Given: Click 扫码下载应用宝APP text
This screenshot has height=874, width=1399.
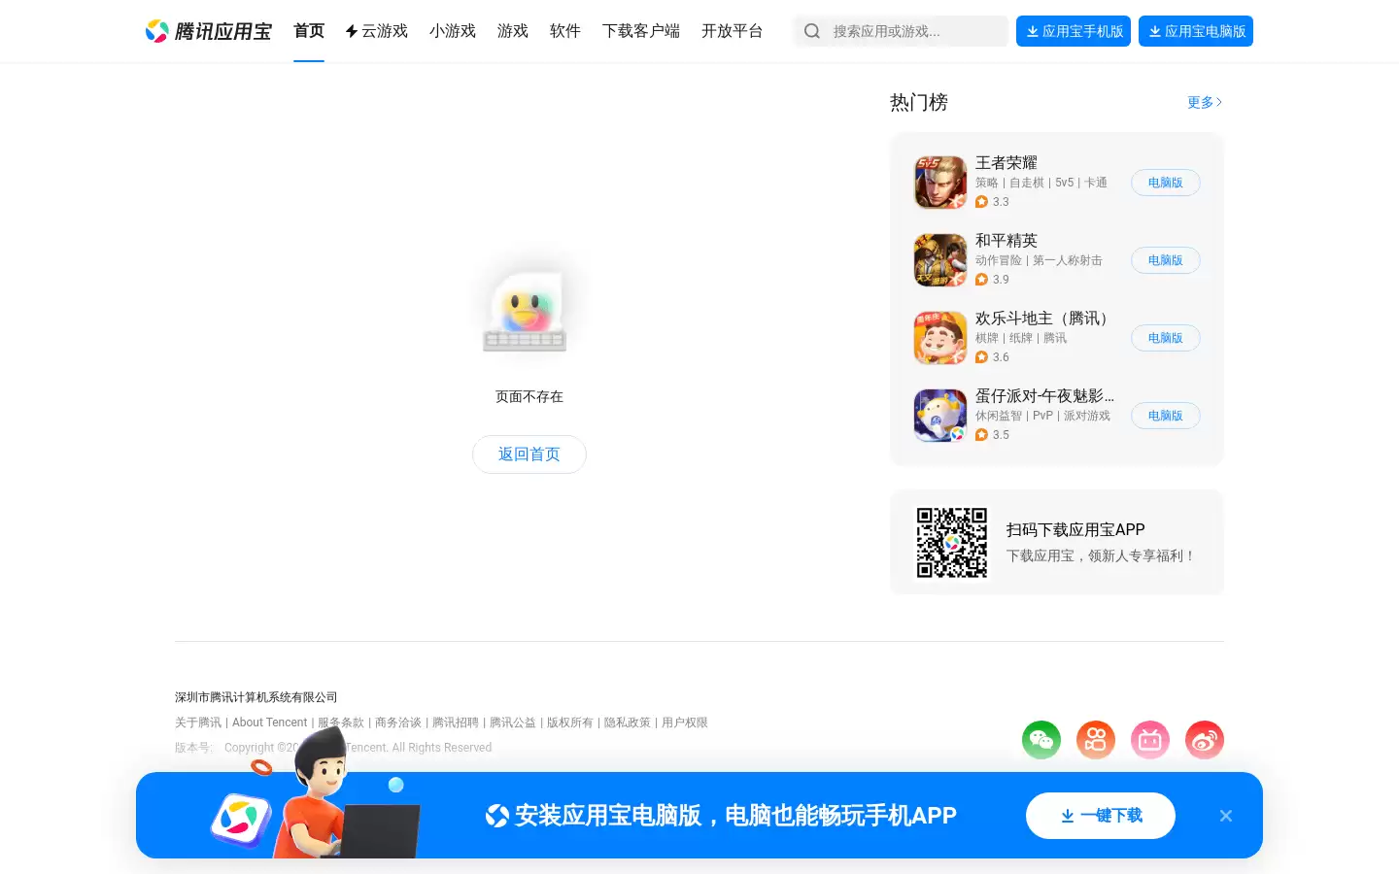Looking at the screenshot, I should 1075,529.
